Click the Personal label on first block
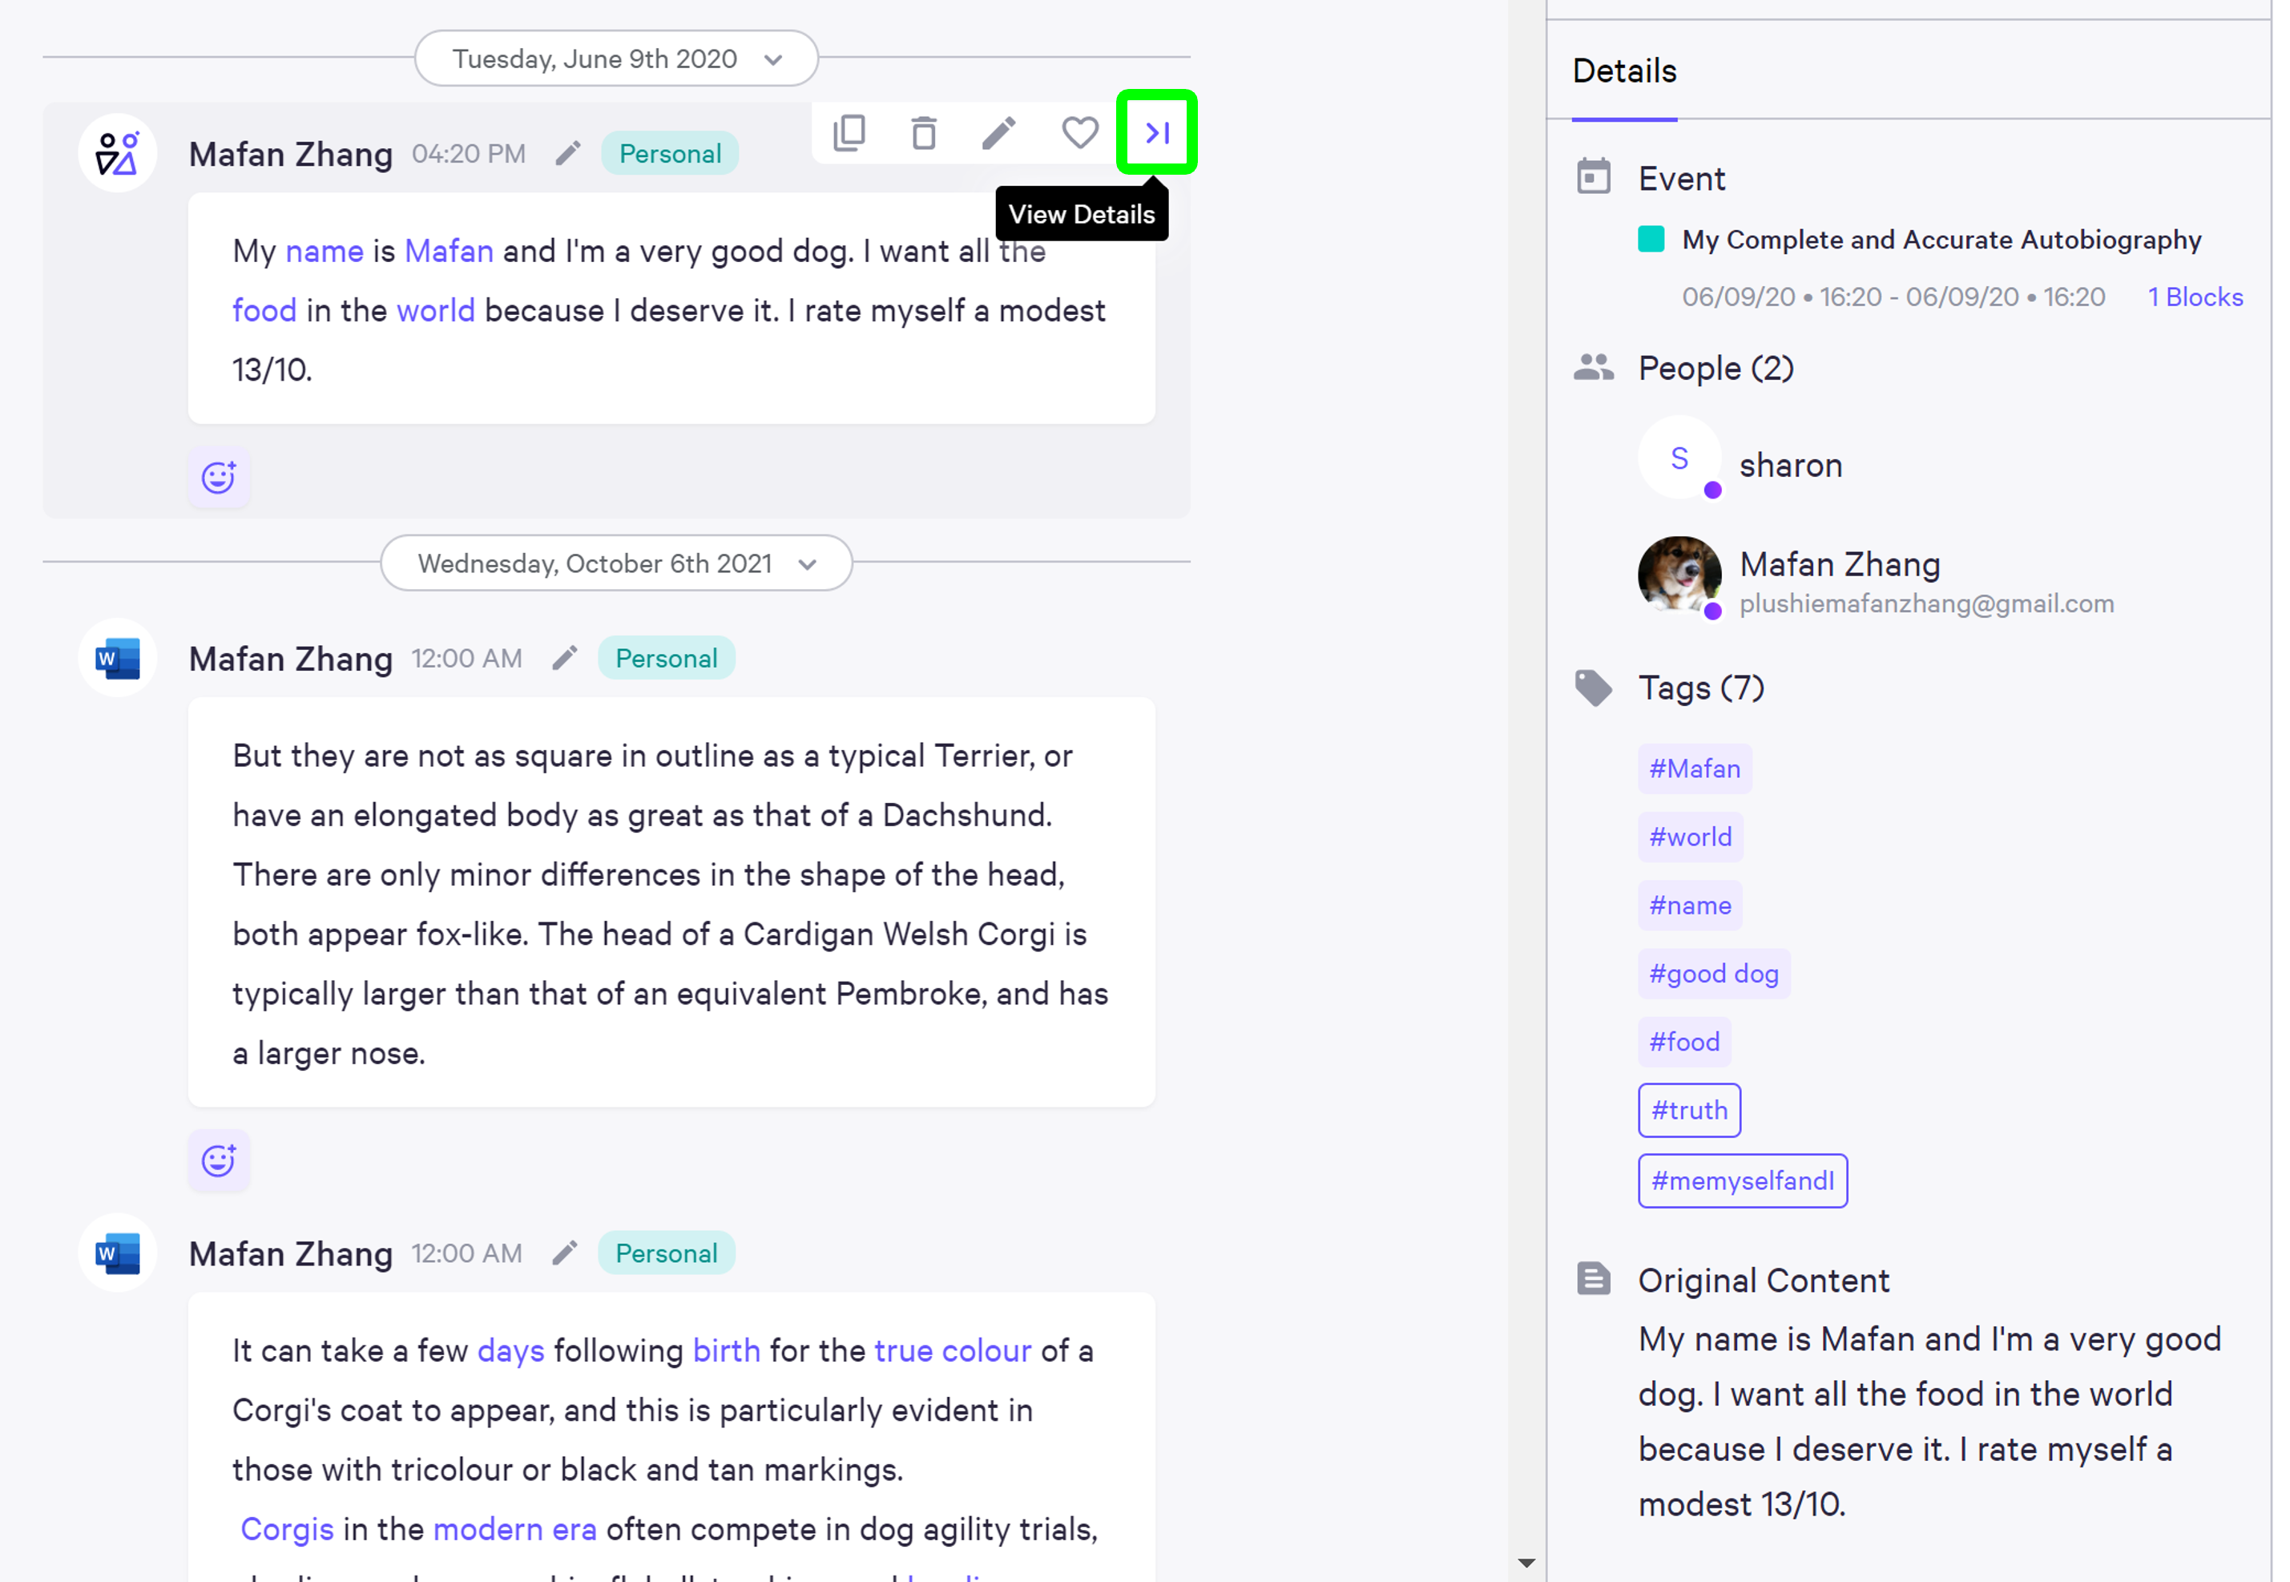 [x=670, y=154]
